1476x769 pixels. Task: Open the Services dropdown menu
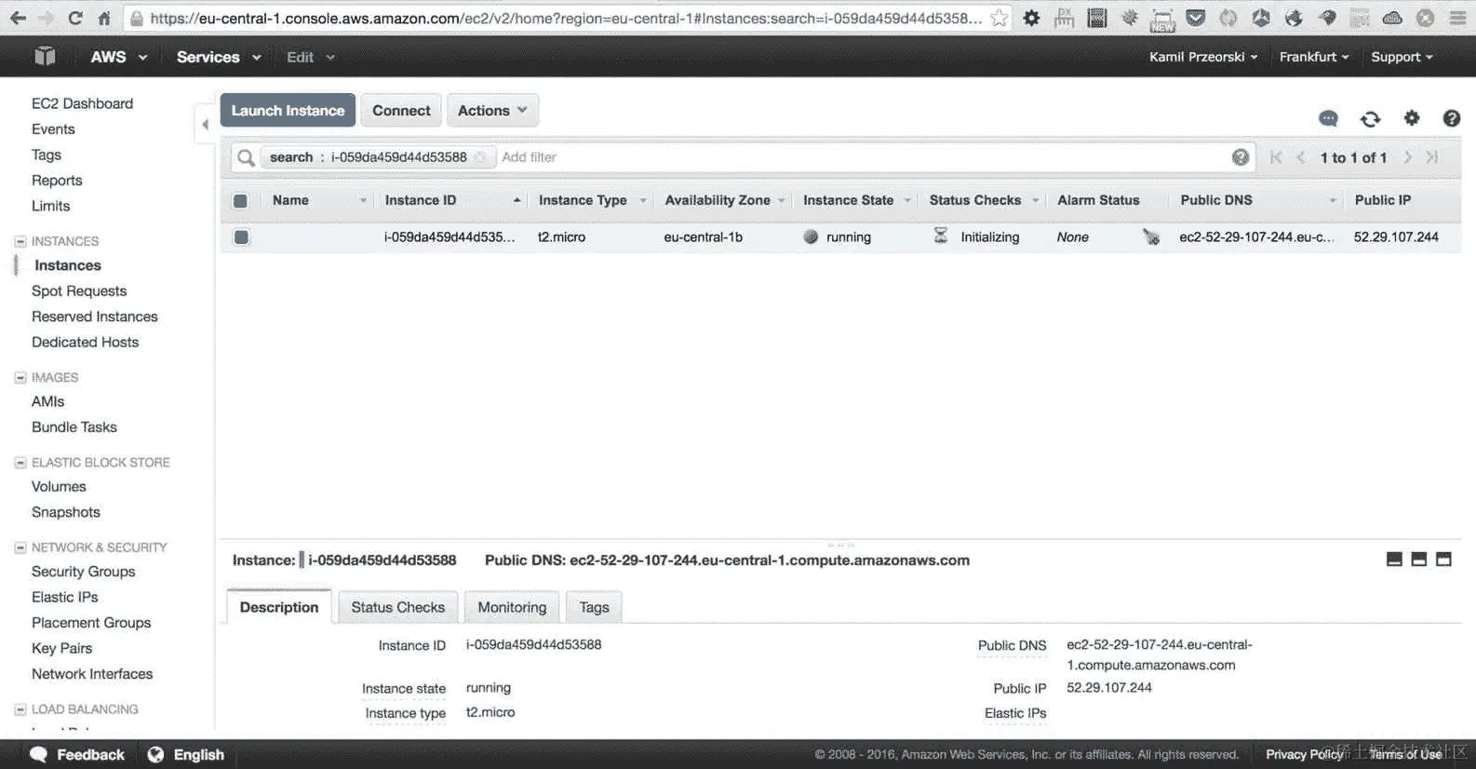tap(219, 57)
